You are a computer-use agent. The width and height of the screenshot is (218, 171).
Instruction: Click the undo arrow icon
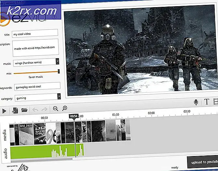35,110
